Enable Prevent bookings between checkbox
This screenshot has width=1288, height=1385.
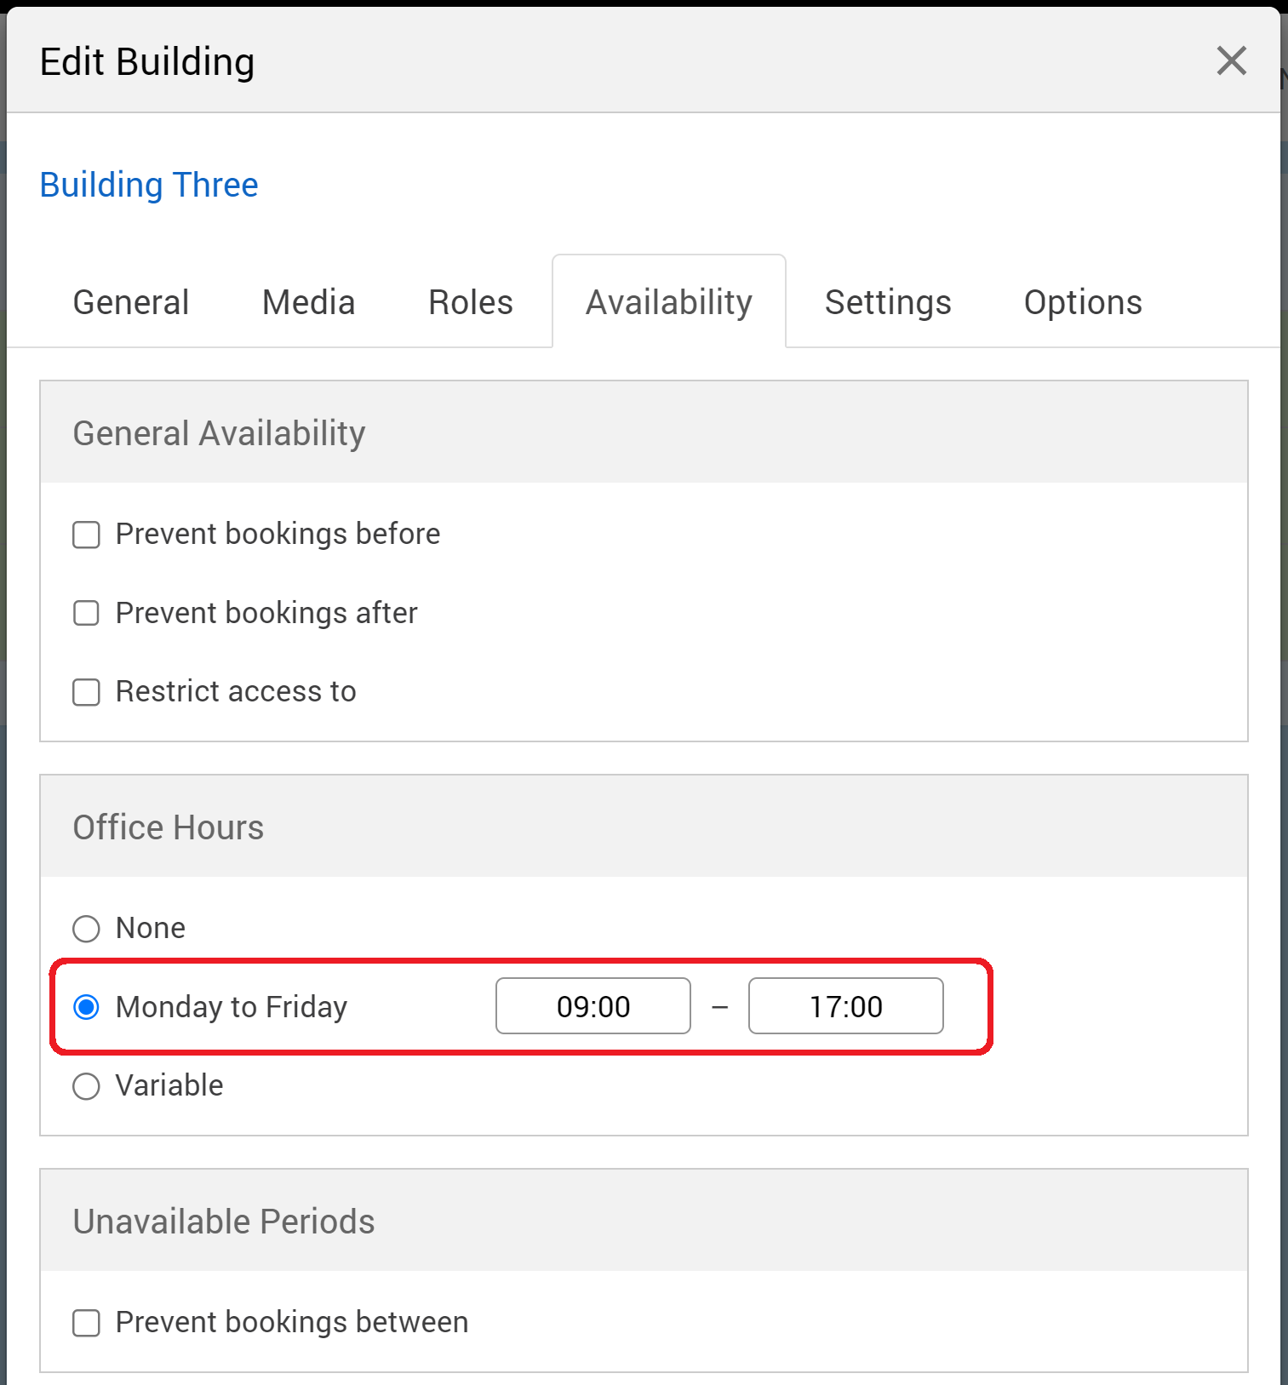point(86,1323)
